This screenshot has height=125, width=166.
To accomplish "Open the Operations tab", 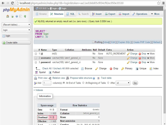I will pyautogui.click(x=140, y=14).
